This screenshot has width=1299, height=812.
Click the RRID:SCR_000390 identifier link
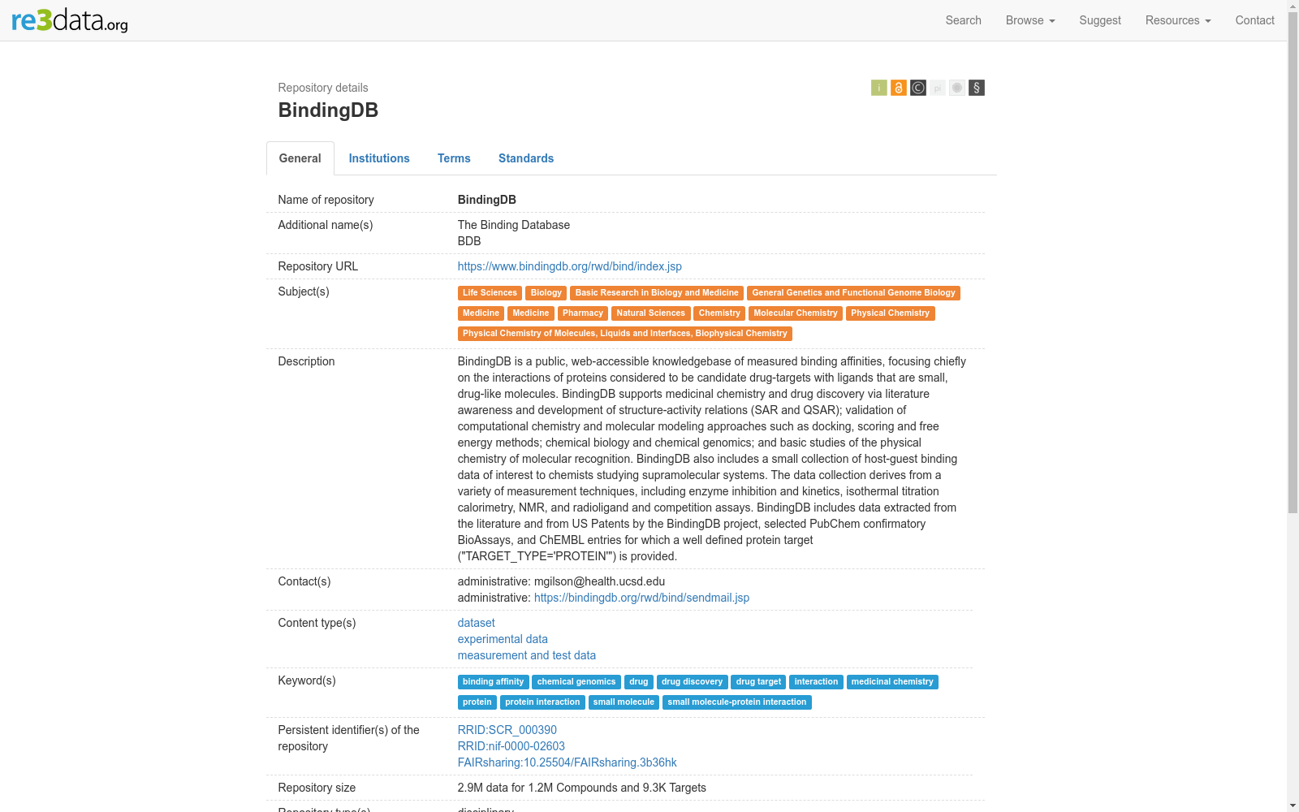click(x=507, y=730)
